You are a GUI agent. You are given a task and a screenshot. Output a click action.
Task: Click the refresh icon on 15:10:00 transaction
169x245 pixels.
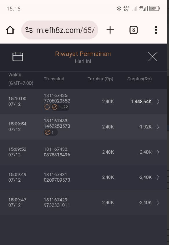(47, 107)
